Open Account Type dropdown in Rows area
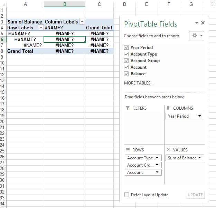 pos(157,158)
